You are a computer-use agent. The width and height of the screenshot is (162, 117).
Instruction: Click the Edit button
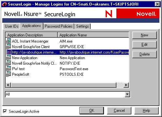point(144,45)
